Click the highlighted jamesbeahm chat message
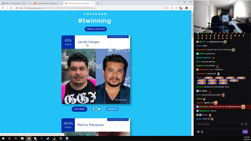The width and height of the screenshot is (251, 141). point(222,107)
